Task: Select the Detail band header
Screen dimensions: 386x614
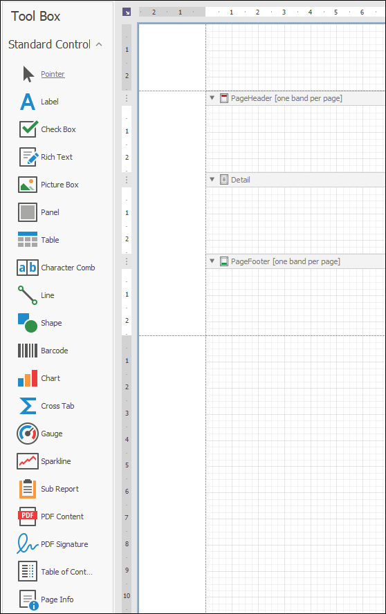Action: click(296, 180)
